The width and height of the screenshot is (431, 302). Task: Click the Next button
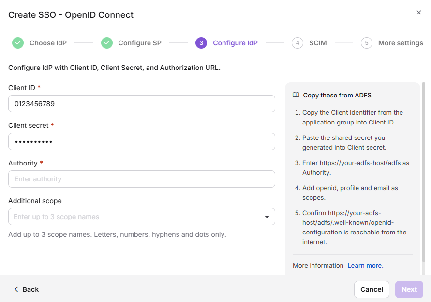click(409, 289)
